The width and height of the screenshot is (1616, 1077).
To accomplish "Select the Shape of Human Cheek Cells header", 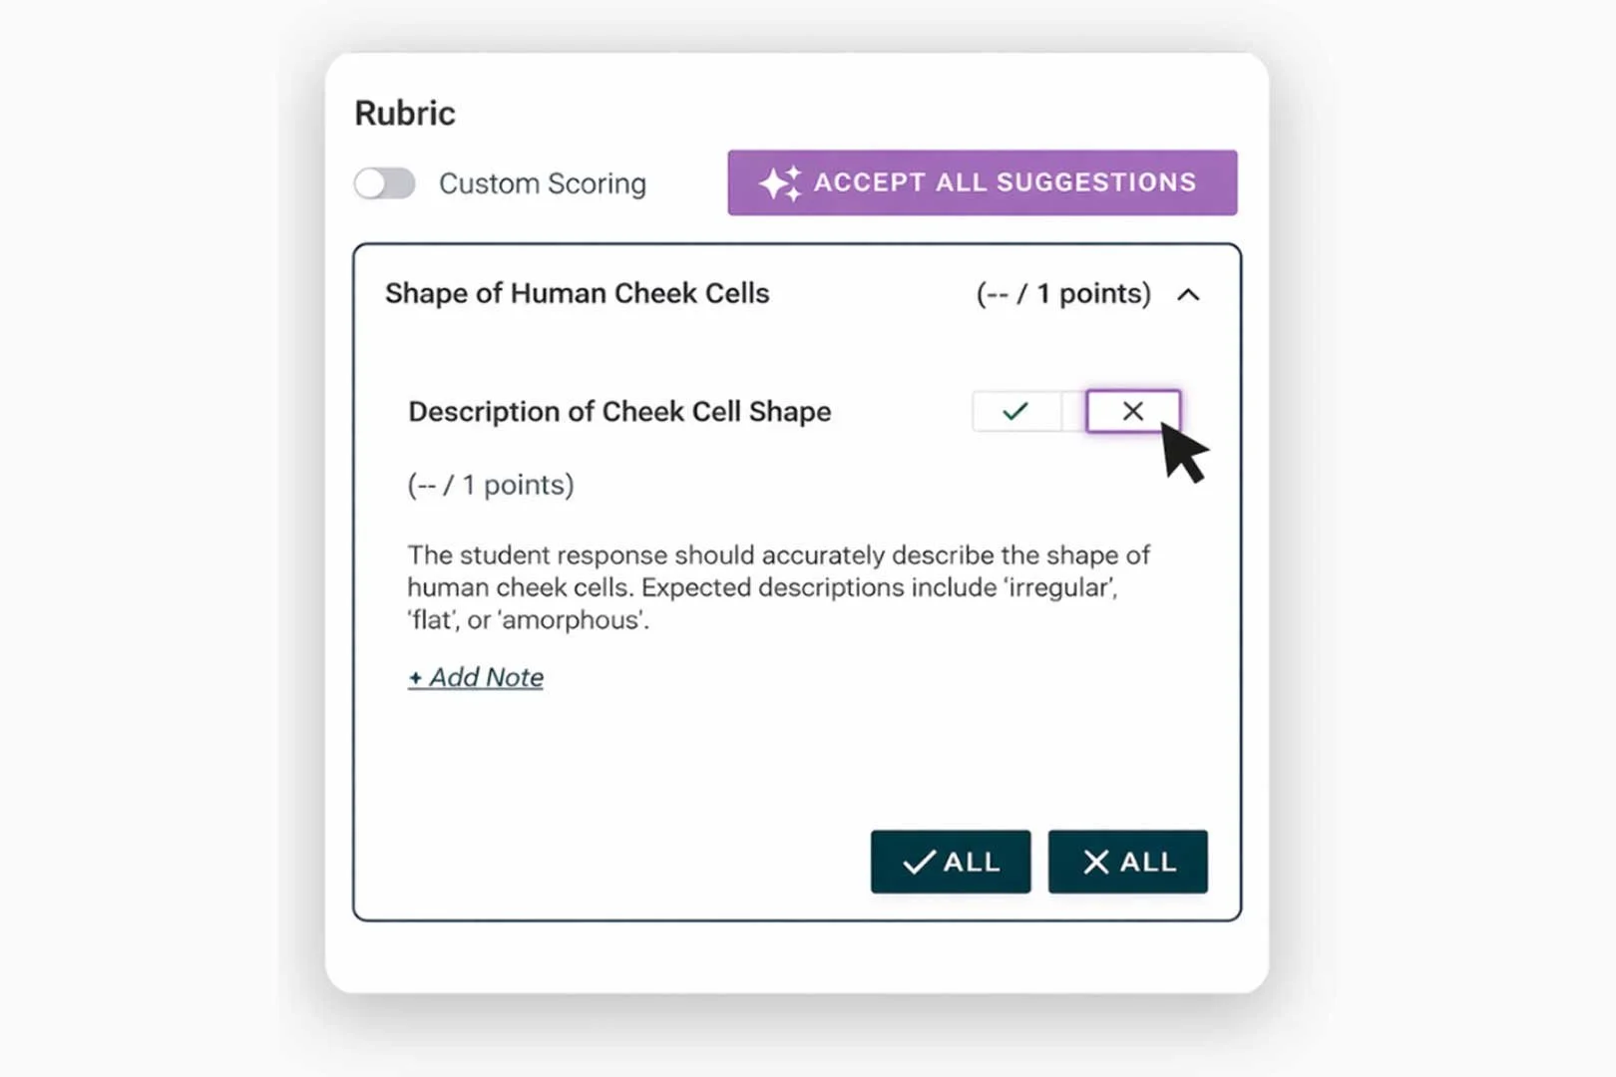I will (x=577, y=294).
